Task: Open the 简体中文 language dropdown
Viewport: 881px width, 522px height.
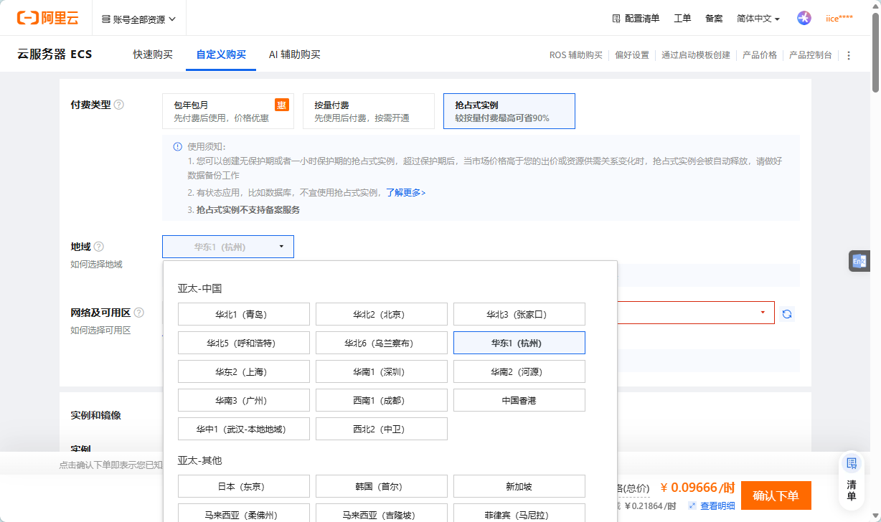Action: (758, 19)
